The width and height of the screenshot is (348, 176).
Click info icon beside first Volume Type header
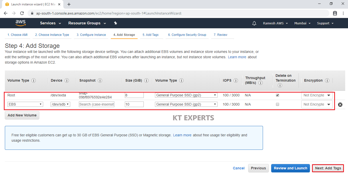(x=33, y=80)
